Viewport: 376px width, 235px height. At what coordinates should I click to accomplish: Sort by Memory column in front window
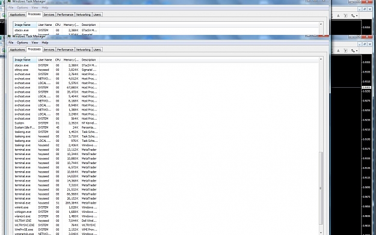[x=71, y=60]
